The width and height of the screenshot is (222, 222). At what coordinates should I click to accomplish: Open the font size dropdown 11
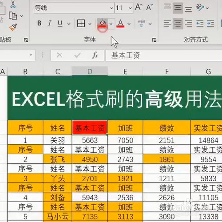(x=130, y=8)
